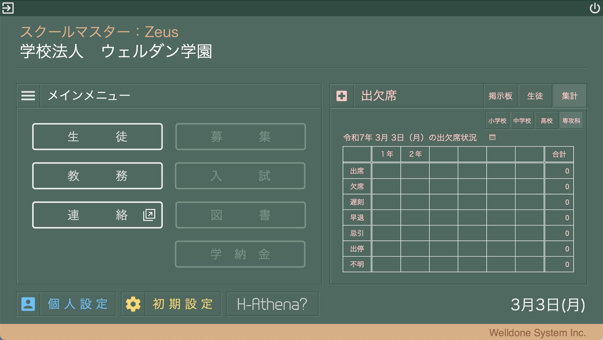Click the person icon for 個人設定
This screenshot has width=603, height=340.
pyautogui.click(x=28, y=304)
